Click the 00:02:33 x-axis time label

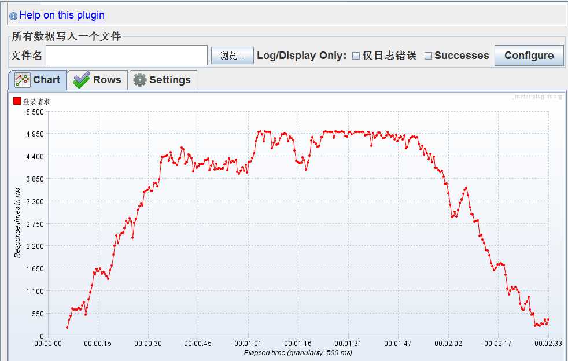pyautogui.click(x=548, y=343)
